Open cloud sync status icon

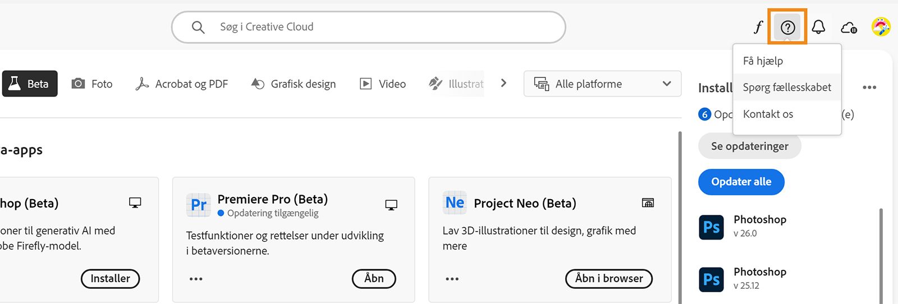point(849,27)
